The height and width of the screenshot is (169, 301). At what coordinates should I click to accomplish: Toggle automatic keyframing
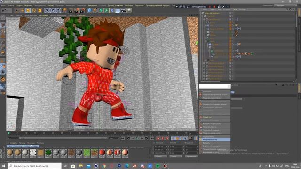[x=163, y=138]
